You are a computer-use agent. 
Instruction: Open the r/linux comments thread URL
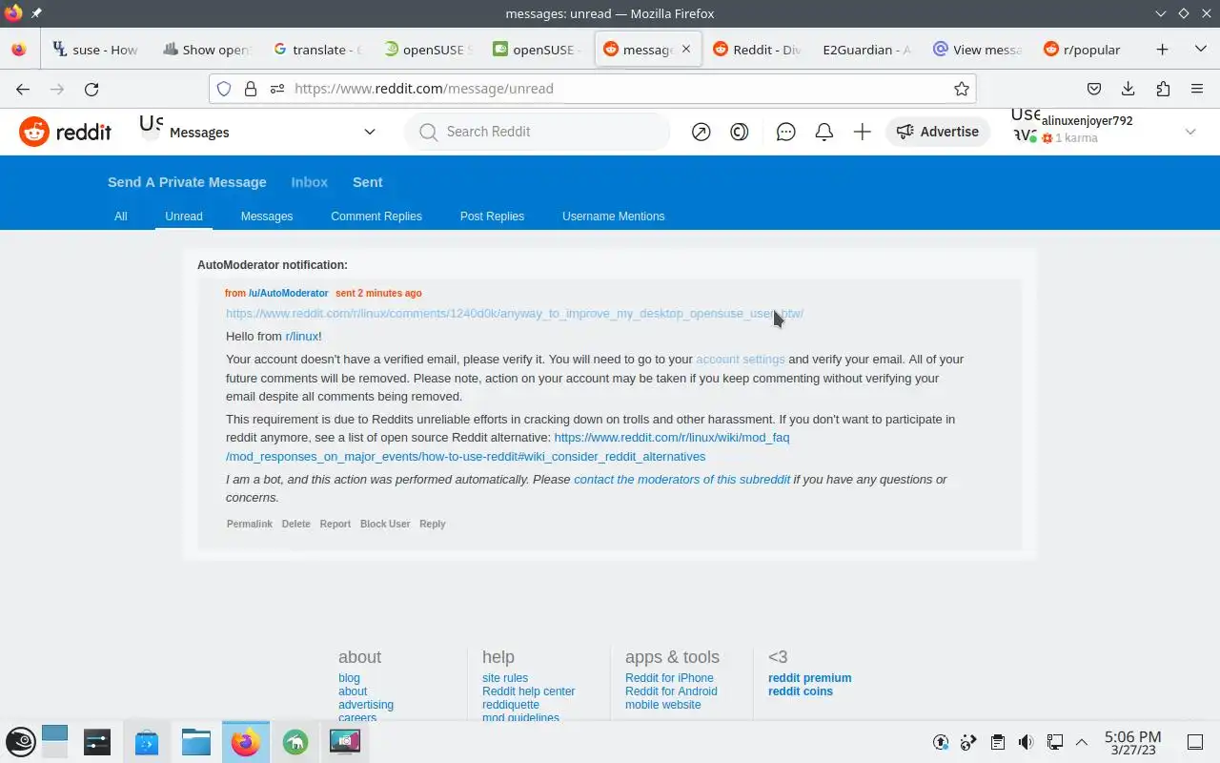coord(515,314)
